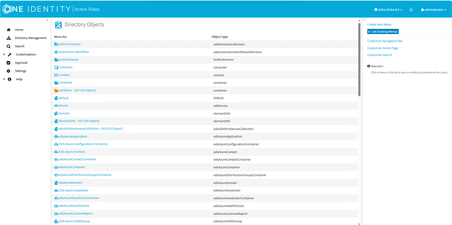The height and width of the screenshot is (225, 452).
Task: Open the notifications bell icon
Action: [411, 10]
